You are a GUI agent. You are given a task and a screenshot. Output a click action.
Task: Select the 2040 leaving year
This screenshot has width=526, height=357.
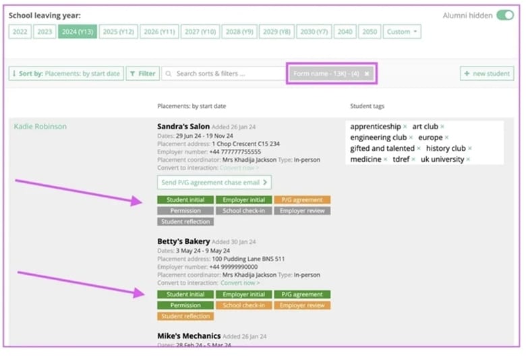click(x=345, y=32)
